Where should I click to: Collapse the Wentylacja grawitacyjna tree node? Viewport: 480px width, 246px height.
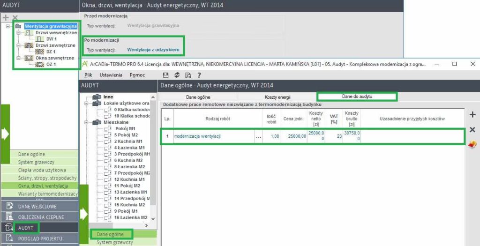pos(8,27)
